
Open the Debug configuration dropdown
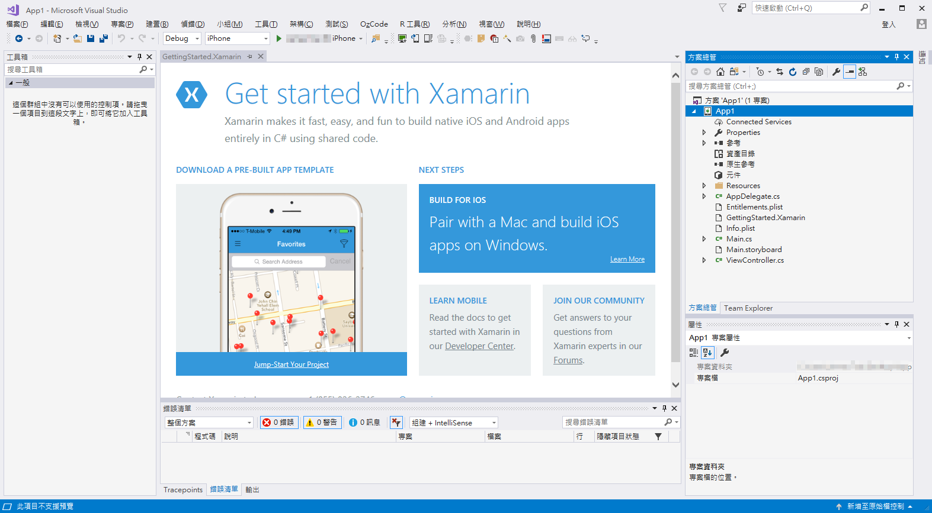182,38
